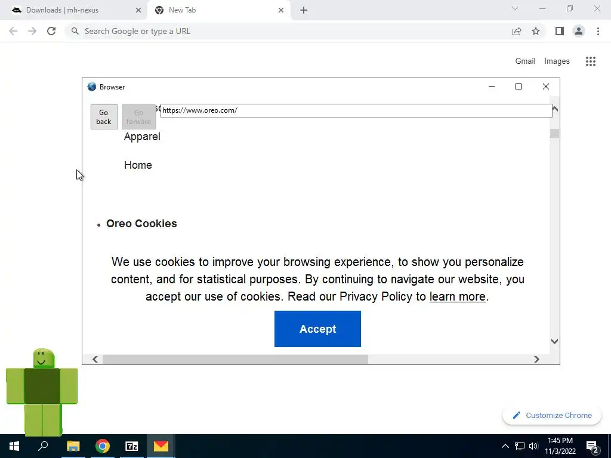Open File Explorer from taskbar
The height and width of the screenshot is (458, 611).
pos(73,446)
